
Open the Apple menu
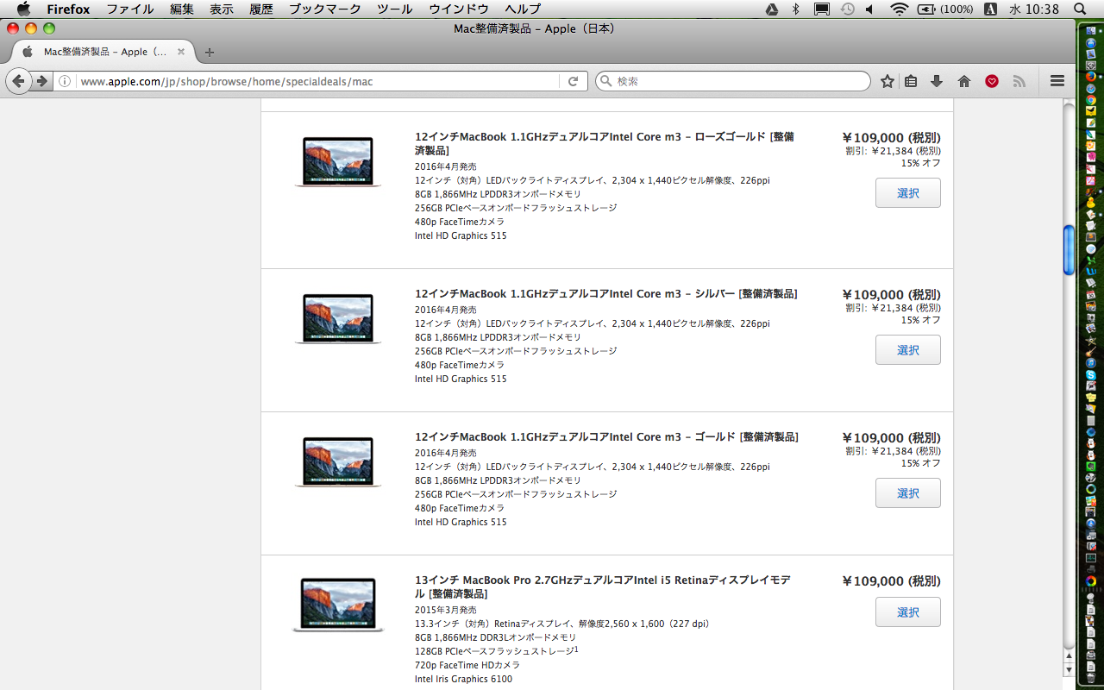[23, 9]
